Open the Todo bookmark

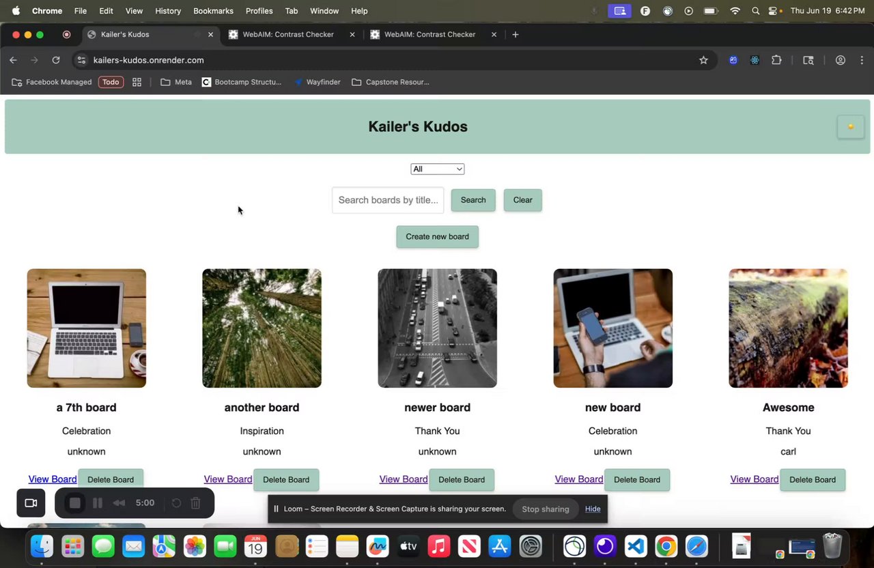111,82
